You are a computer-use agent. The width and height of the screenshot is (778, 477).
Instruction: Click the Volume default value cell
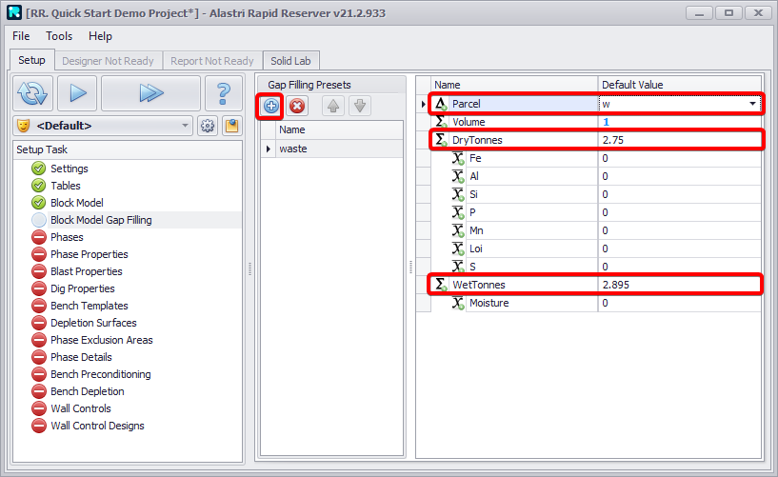[679, 122]
